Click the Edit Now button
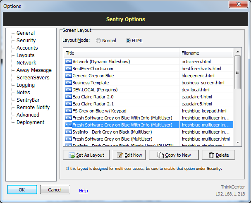The image size is (251, 203). click(129, 155)
